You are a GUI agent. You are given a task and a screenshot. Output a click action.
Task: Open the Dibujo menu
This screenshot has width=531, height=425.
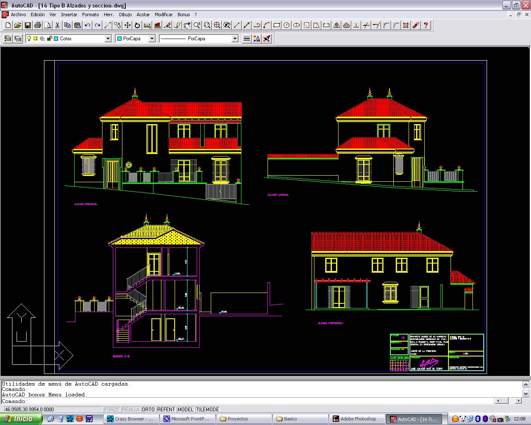pos(125,15)
